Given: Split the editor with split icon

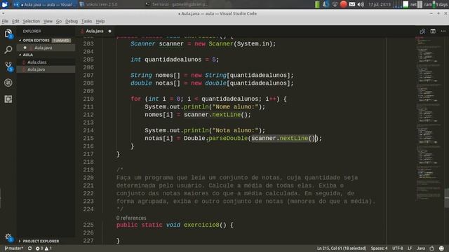Looking at the screenshot, I should click(433, 31).
